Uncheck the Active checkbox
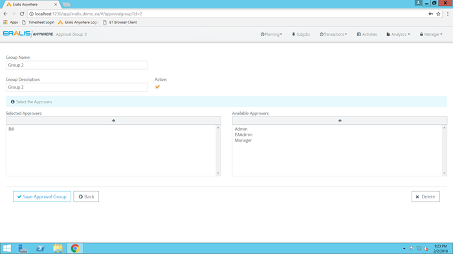Screen dimensions: 453x254 (x=157, y=87)
